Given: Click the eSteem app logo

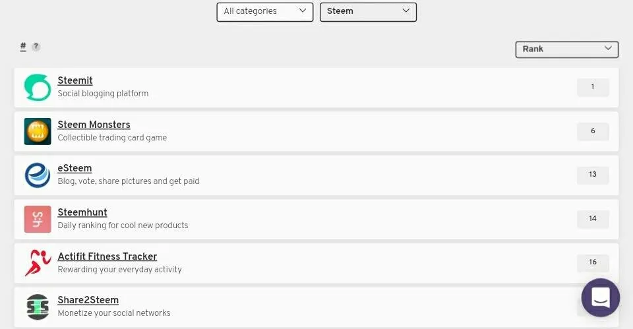Looking at the screenshot, I should tap(38, 175).
